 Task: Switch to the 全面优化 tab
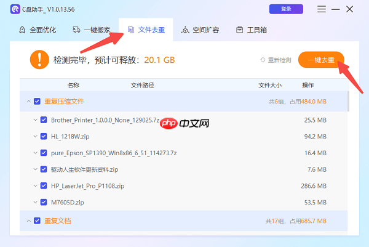38,30
